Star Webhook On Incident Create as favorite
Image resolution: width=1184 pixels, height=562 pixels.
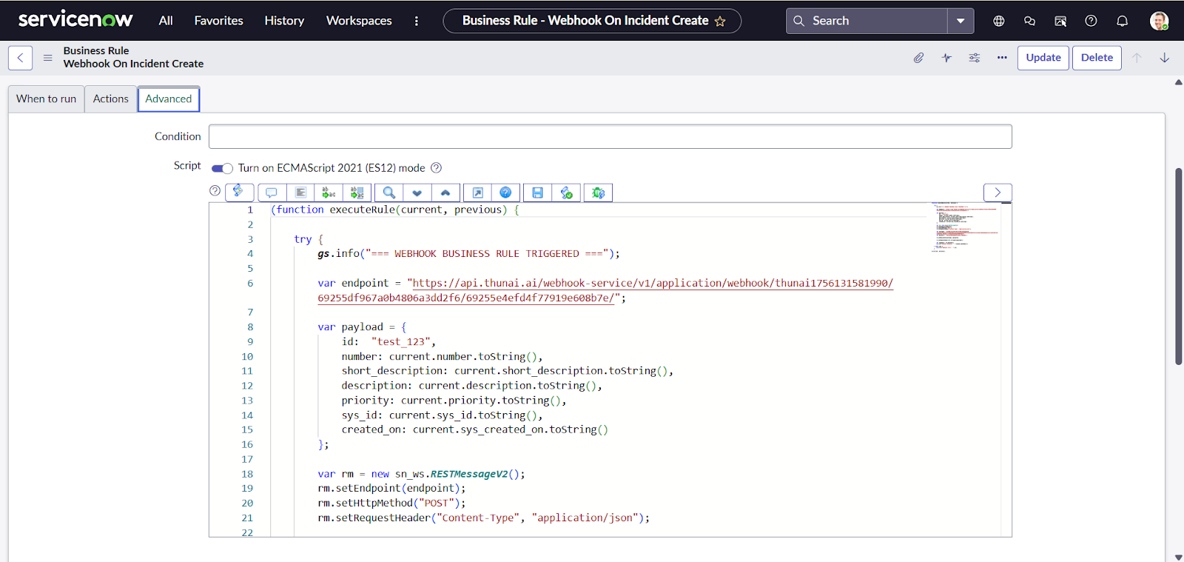click(x=720, y=21)
